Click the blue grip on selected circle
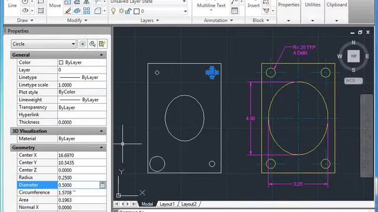This screenshot has height=212, width=378. [212, 72]
